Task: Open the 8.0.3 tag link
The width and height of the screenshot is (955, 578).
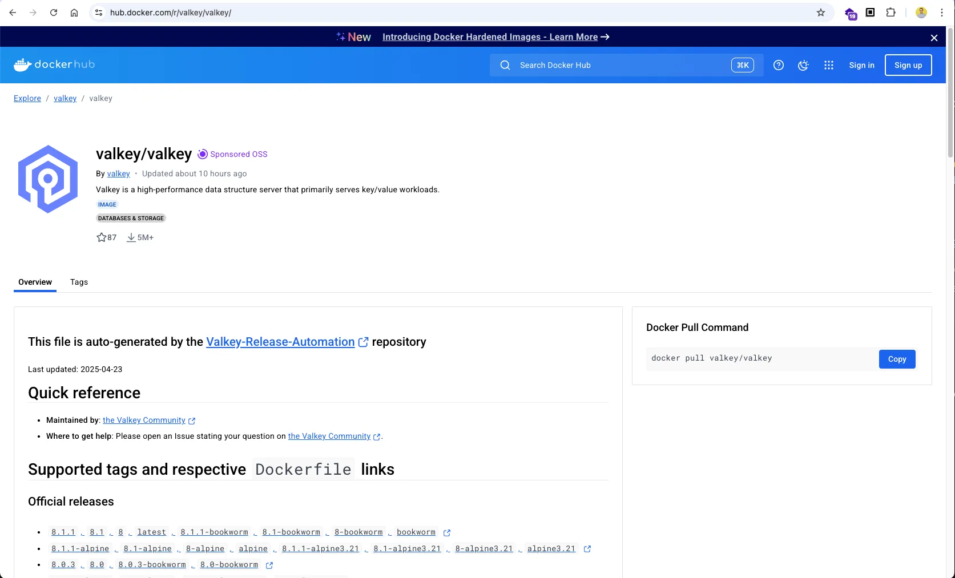Action: click(63, 564)
